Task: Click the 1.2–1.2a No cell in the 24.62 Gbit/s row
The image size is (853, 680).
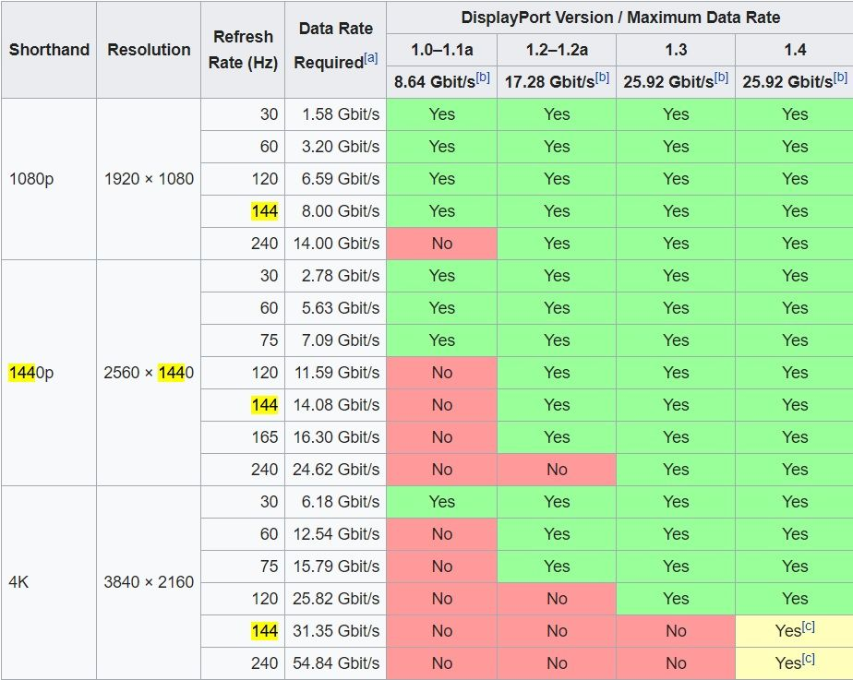Action: (557, 470)
